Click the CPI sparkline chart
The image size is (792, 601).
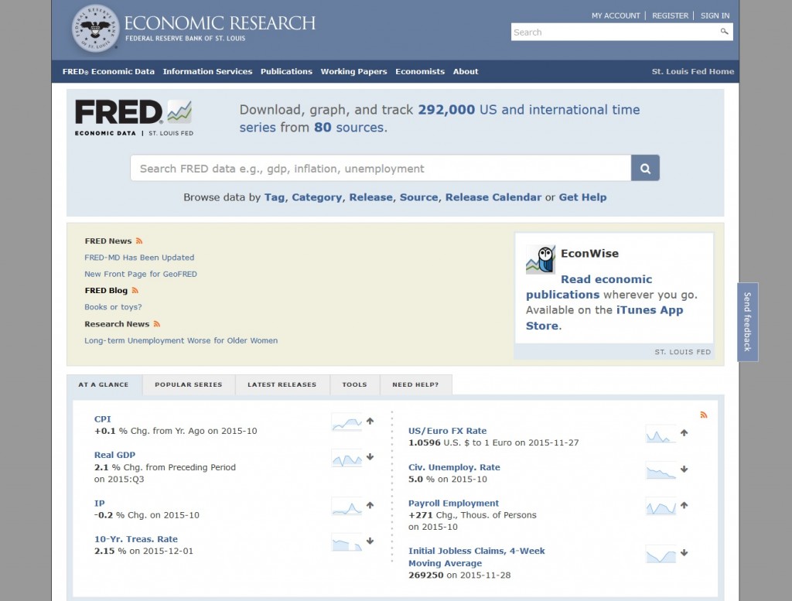[x=346, y=422]
